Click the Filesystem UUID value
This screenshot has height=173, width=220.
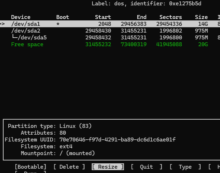[x=118, y=140]
